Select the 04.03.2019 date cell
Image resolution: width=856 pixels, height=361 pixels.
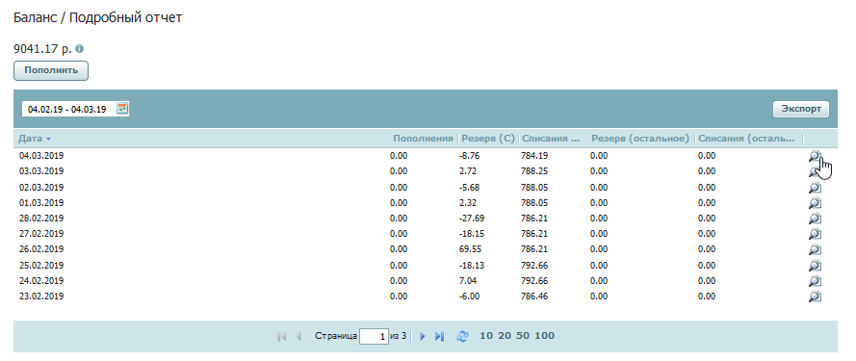[x=41, y=156]
